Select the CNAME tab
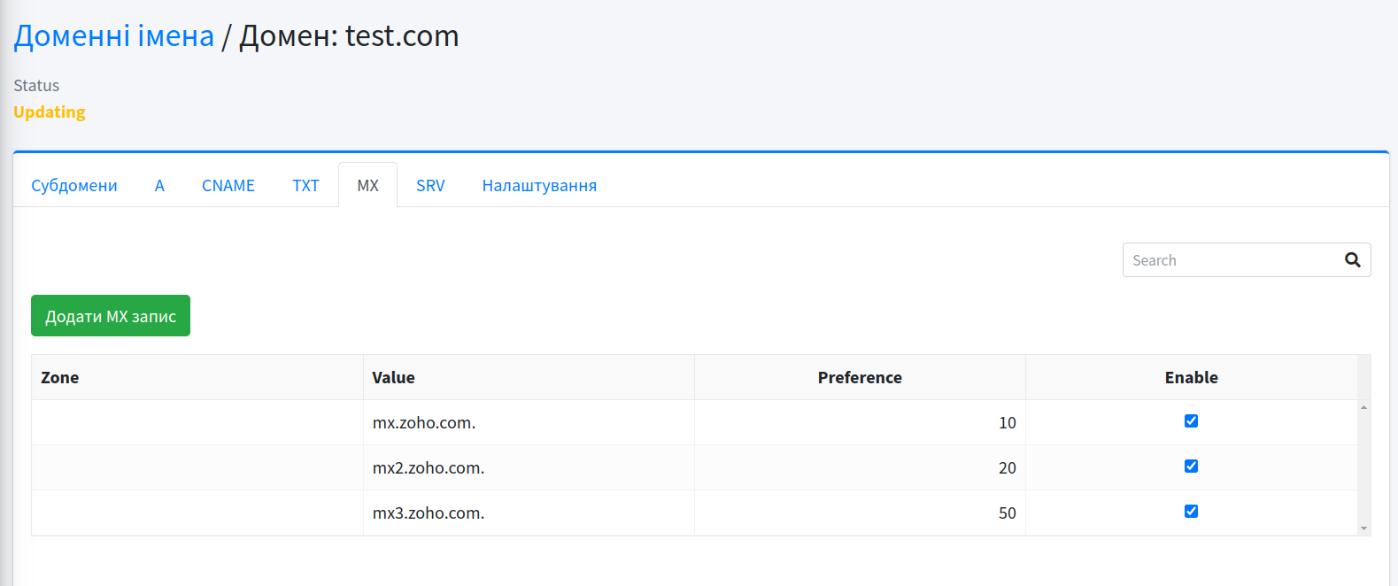 coord(228,186)
